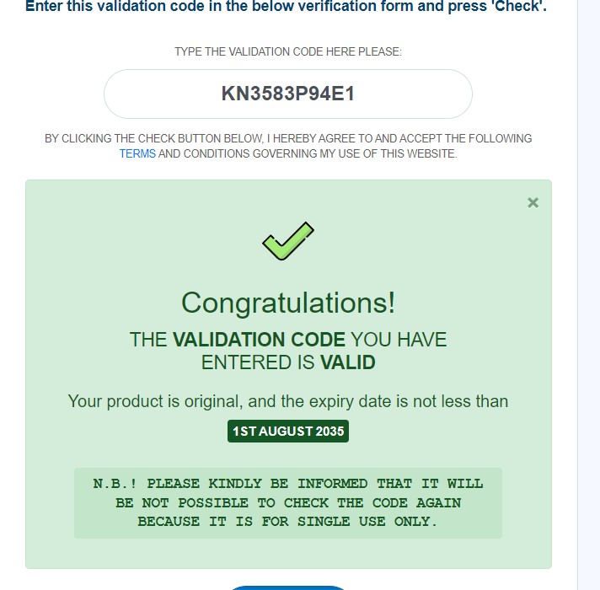Click the "ENTERED IS" text in the alert
The height and width of the screenshot is (590, 600).
tap(258, 362)
